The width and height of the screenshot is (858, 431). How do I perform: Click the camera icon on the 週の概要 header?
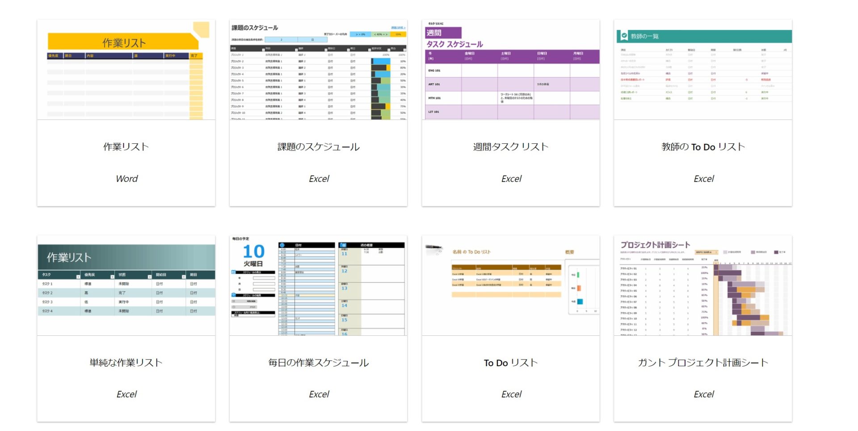tap(344, 245)
